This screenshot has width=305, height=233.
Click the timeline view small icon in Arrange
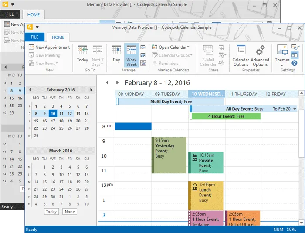click(143, 63)
